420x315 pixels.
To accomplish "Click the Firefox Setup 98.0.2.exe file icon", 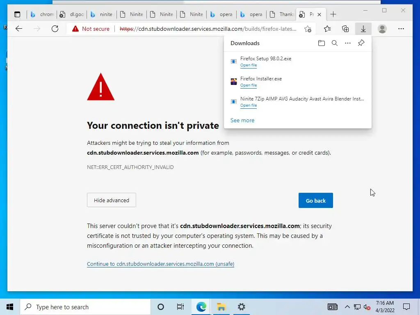I will 233,62.
